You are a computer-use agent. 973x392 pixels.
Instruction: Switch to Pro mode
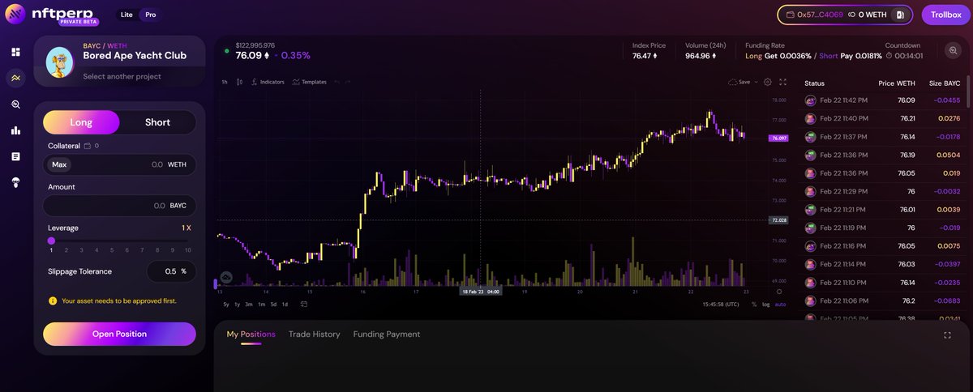coord(150,15)
